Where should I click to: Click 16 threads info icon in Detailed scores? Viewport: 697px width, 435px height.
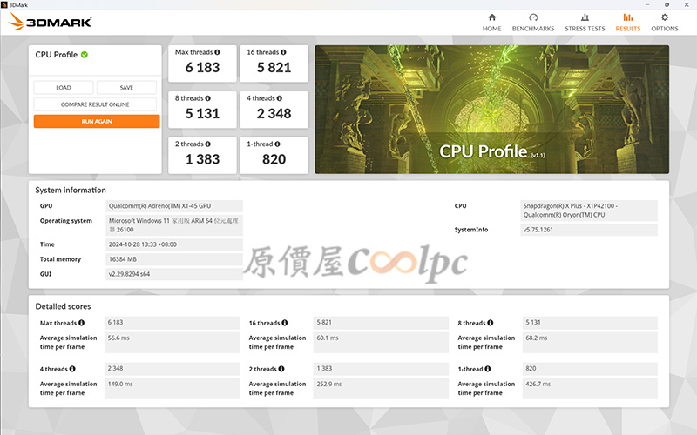point(285,323)
